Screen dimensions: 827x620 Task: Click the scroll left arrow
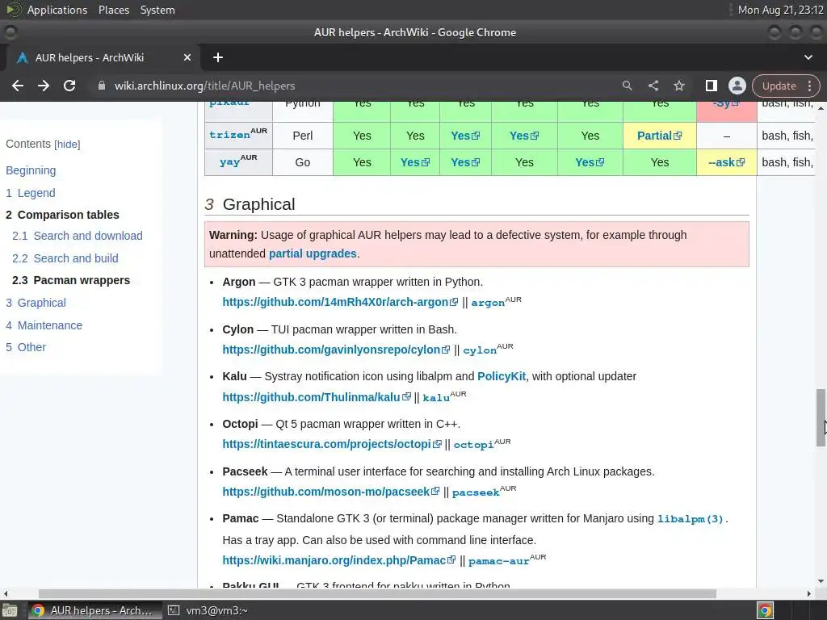pos(6,593)
